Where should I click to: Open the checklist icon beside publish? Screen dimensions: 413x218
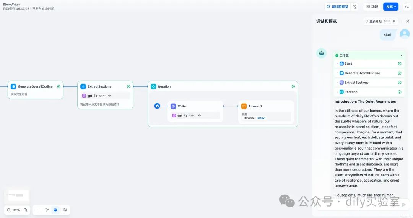406,7
